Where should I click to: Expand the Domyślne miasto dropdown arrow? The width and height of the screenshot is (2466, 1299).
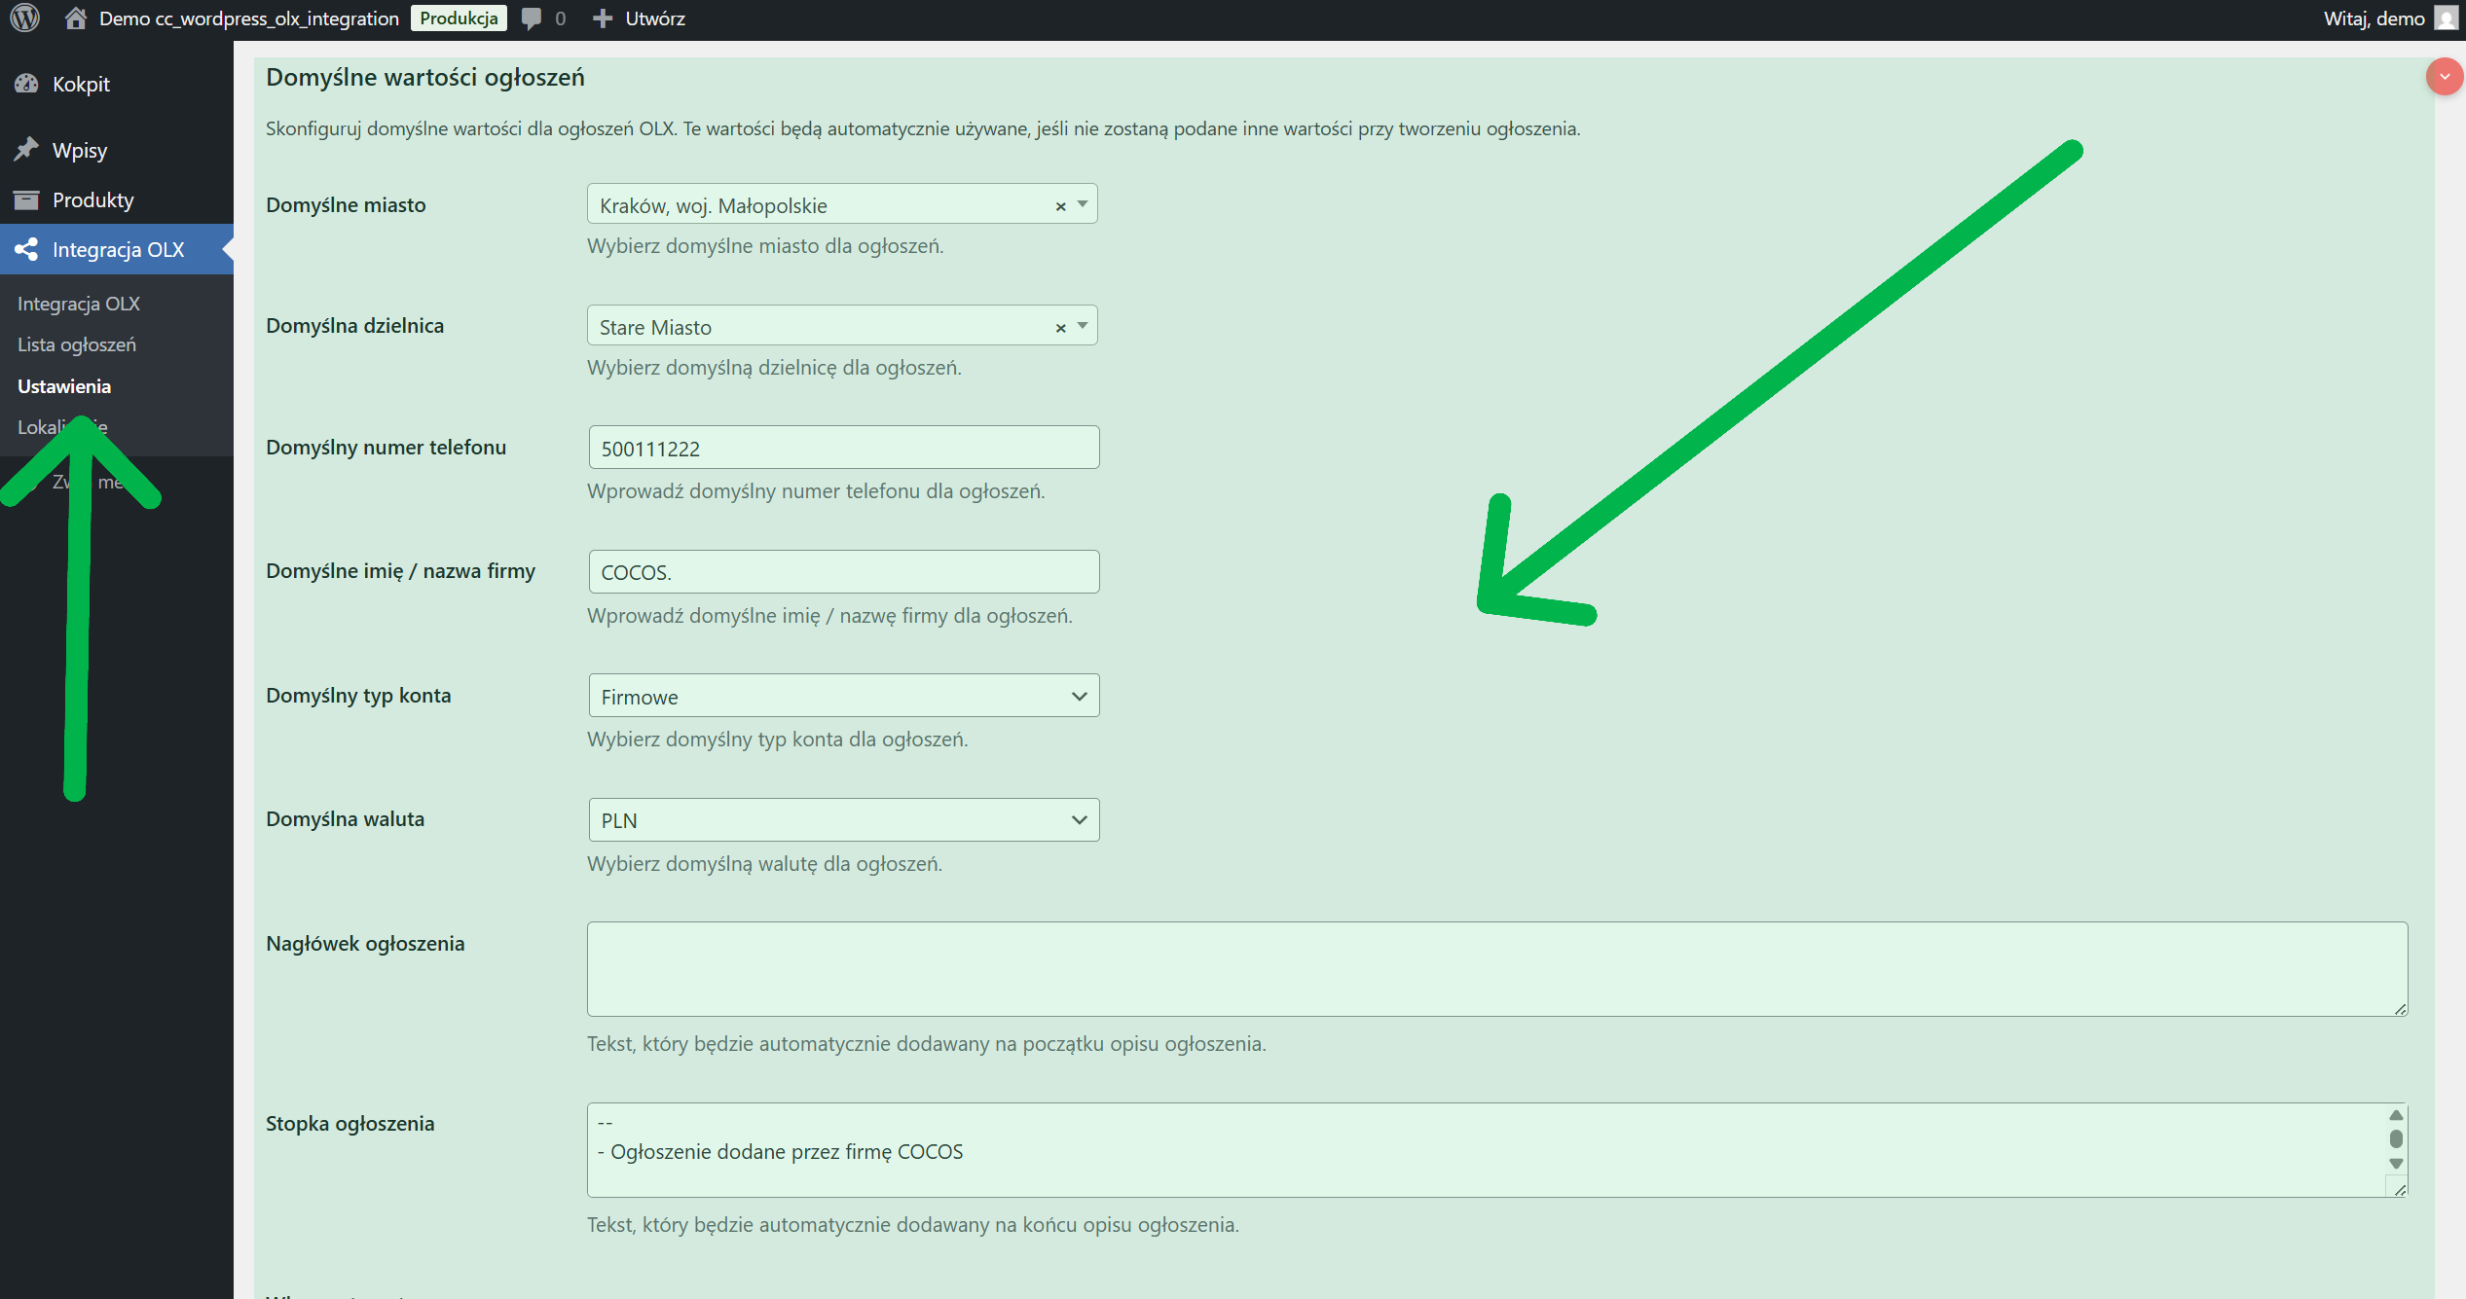pyautogui.click(x=1083, y=204)
